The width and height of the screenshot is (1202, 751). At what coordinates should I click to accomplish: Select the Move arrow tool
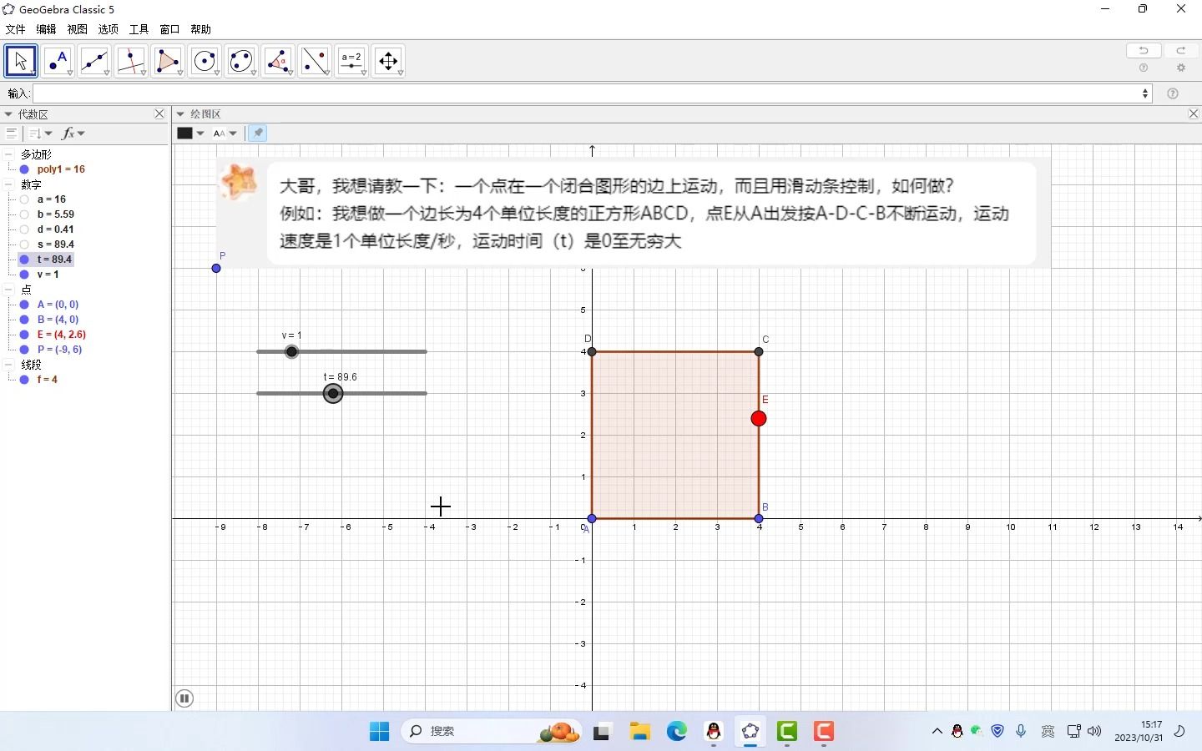click(x=21, y=61)
